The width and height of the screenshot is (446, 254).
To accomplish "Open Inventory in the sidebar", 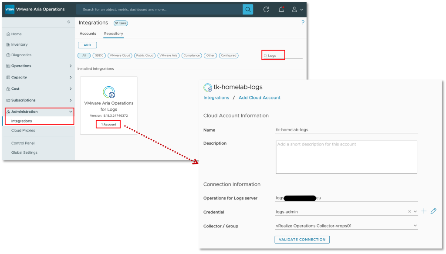I will (19, 44).
